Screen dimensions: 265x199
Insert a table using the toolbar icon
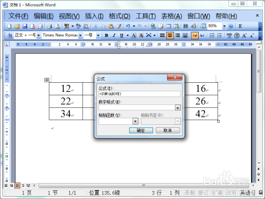click(x=169, y=27)
